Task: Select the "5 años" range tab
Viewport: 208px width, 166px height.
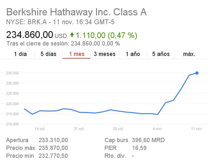Action: [161, 54]
